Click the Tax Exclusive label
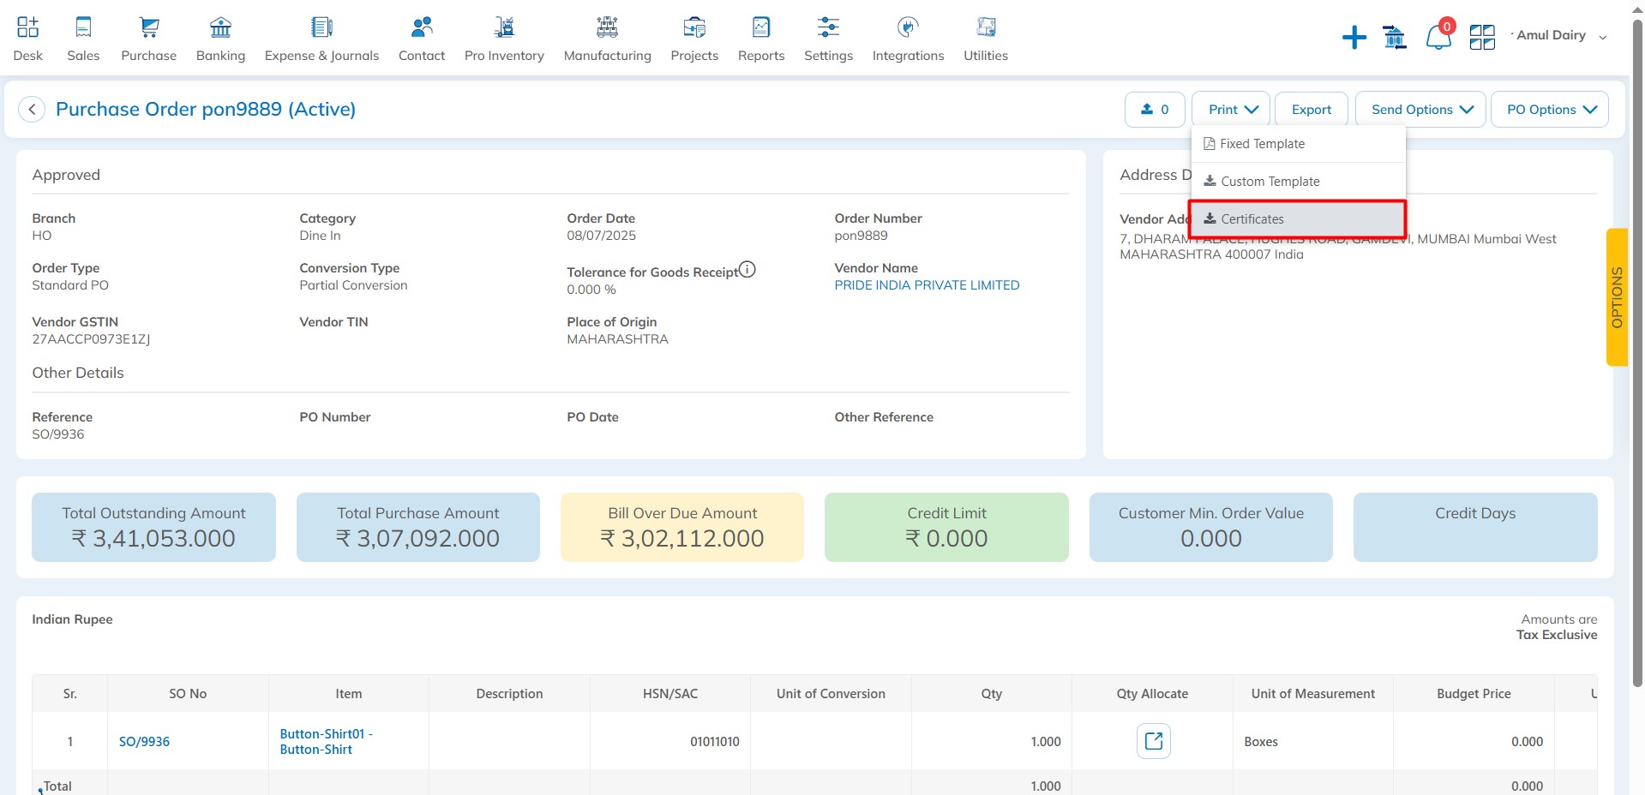This screenshot has height=795, width=1645. 1557,635
